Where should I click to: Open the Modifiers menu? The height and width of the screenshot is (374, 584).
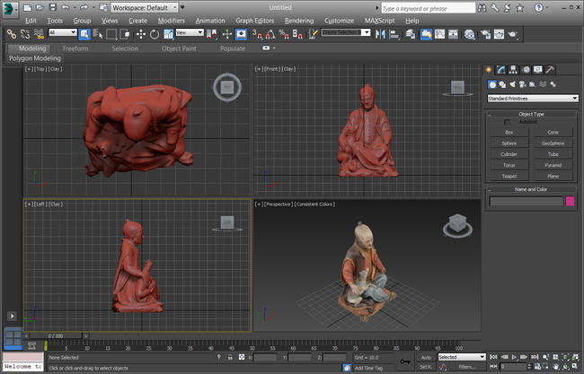171,20
